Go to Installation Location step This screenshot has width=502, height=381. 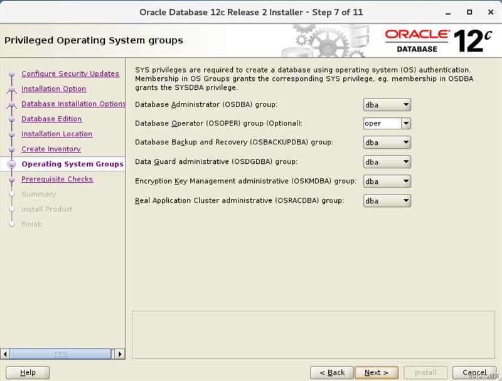(x=57, y=134)
